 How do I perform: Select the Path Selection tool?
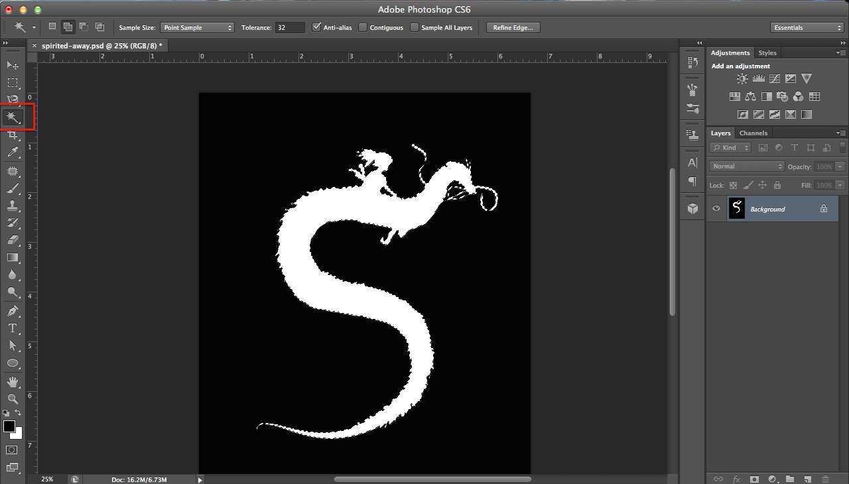13,346
